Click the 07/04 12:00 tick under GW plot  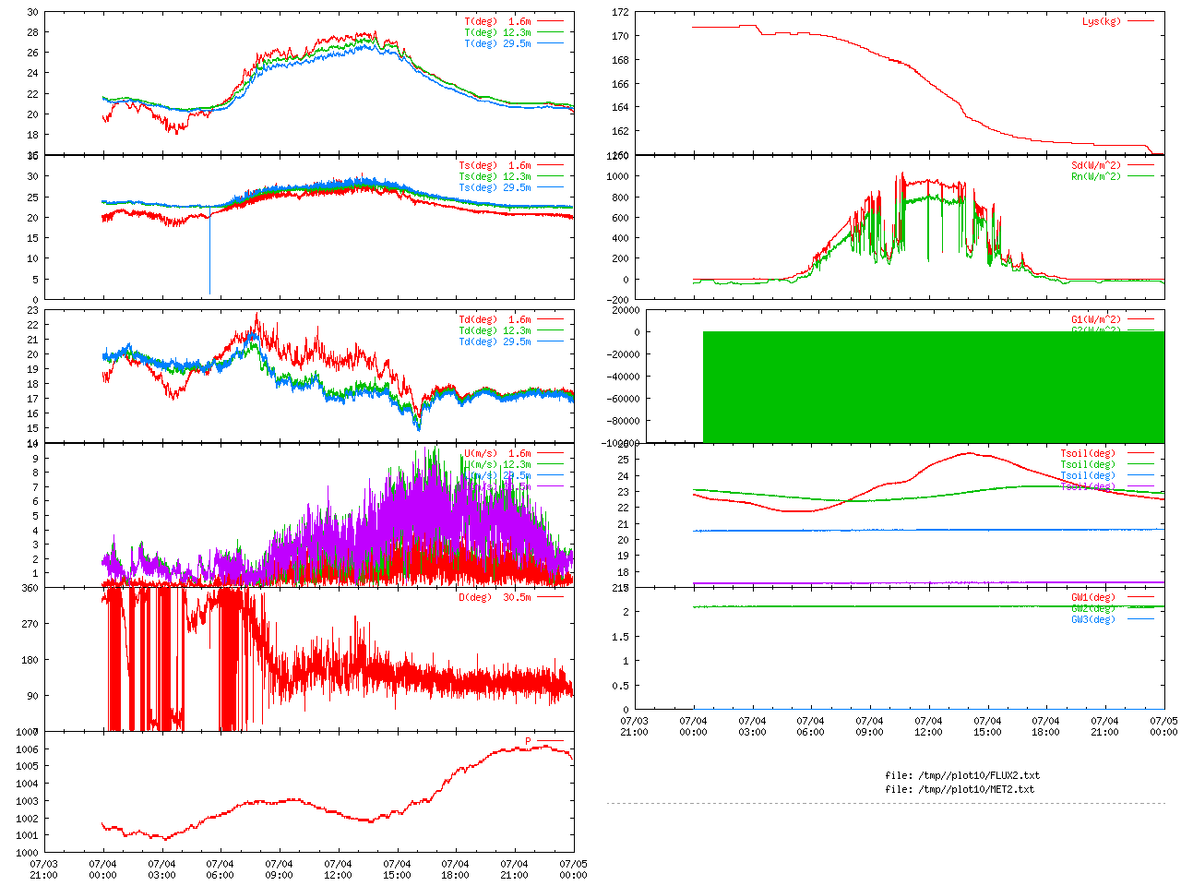coord(928,726)
